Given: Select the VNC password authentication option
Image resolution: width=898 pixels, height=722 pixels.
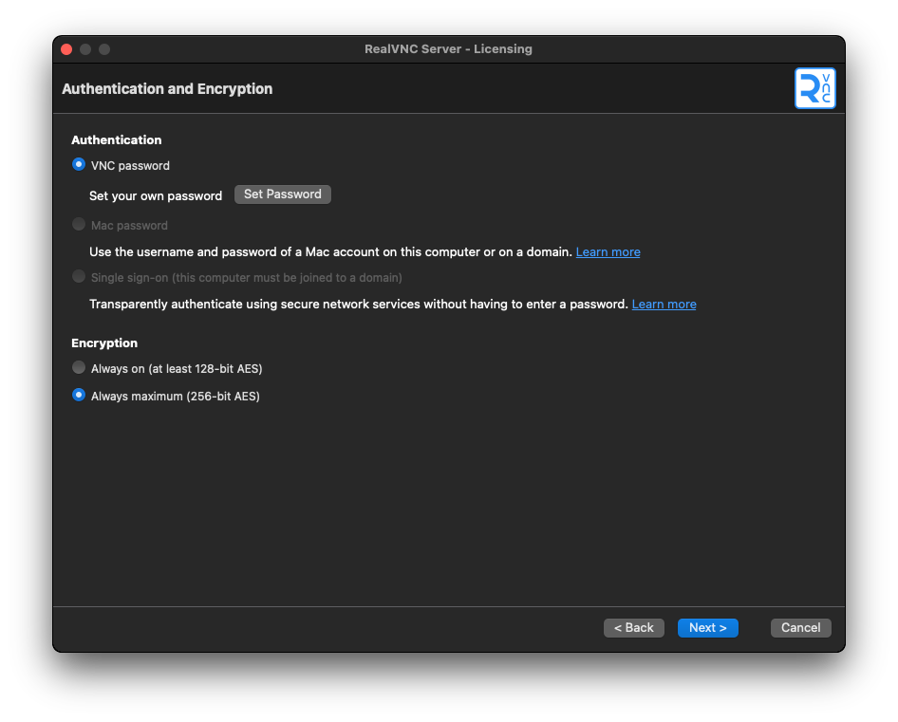Looking at the screenshot, I should (x=79, y=164).
